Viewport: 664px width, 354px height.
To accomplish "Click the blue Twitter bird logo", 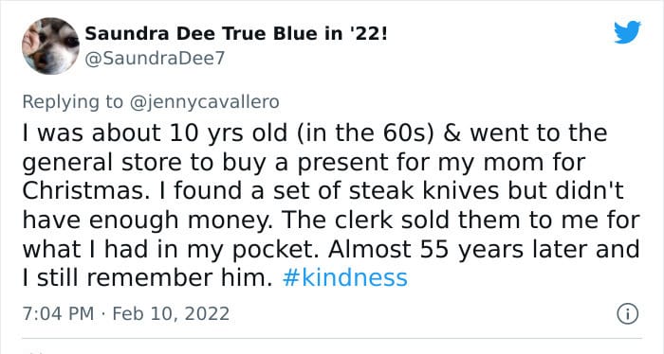I will 627,32.
